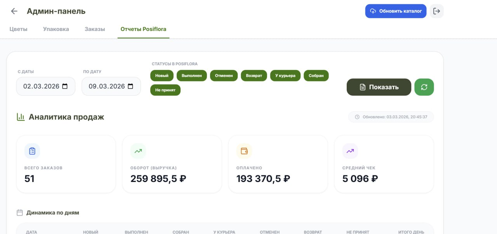Switch to the 'Упаковка' tab
Viewport: 497px width, 234px height.
[x=56, y=29]
